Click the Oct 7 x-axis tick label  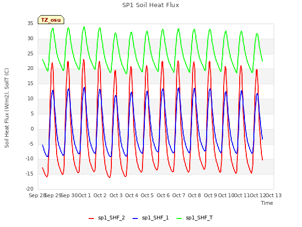(x=179, y=195)
